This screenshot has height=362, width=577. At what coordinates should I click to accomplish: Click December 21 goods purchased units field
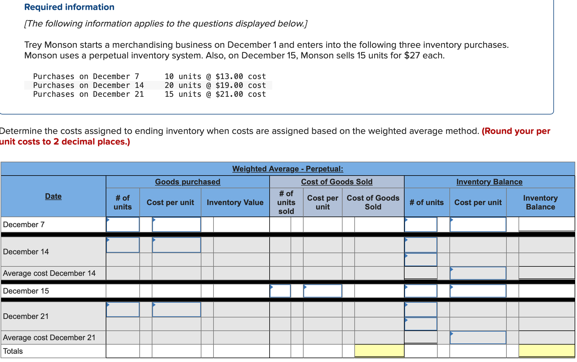123,309
